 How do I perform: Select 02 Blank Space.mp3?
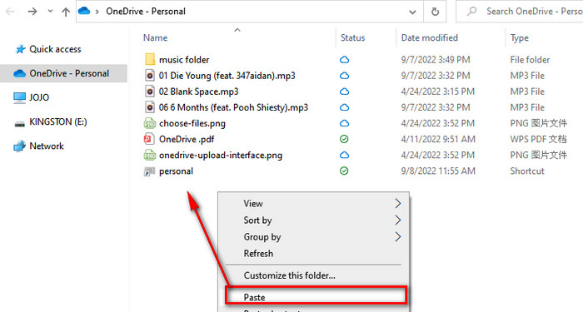pos(199,92)
